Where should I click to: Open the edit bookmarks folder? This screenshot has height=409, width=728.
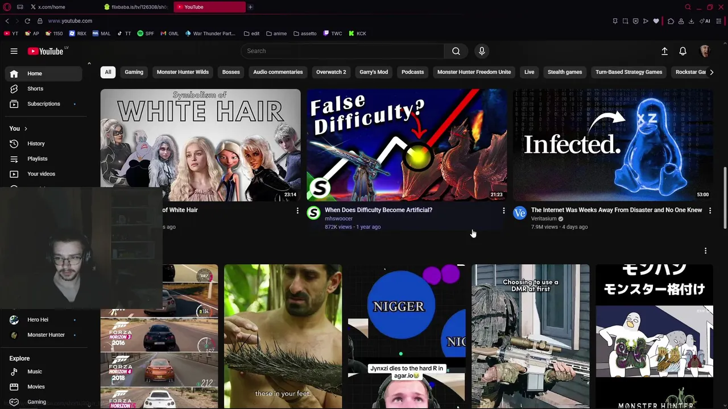[x=251, y=34]
